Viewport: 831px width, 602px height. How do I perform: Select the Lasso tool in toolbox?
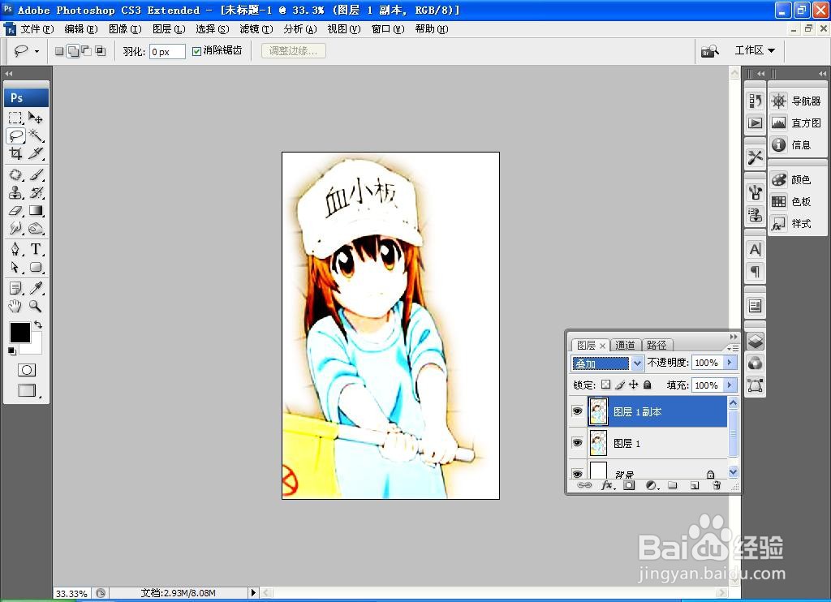(x=15, y=135)
